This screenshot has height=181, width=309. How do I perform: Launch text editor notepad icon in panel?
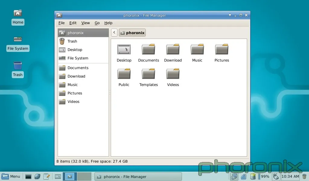click(x=46, y=176)
